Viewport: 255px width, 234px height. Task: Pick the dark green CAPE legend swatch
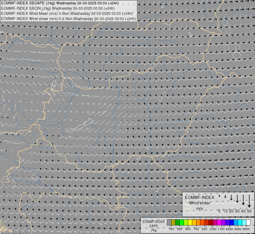[178, 223]
